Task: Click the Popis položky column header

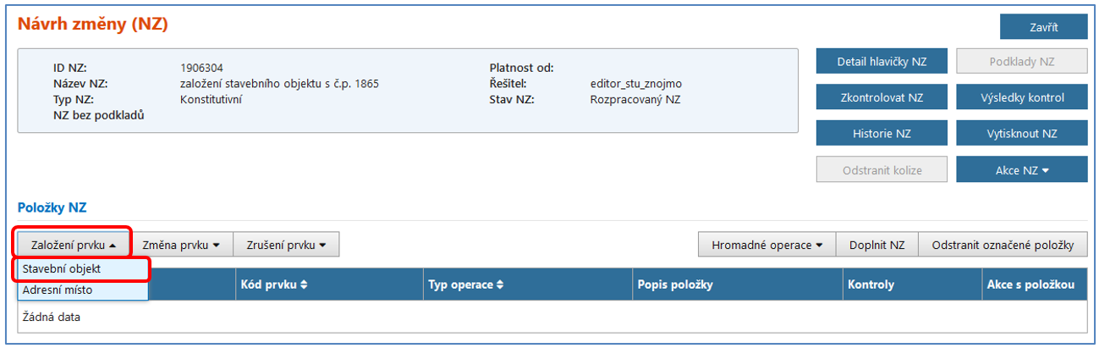Action: click(674, 285)
